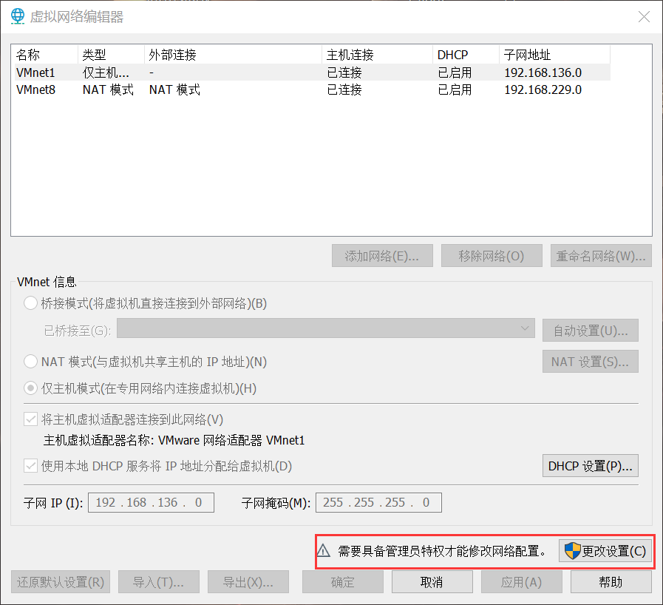
Task: Click inside the 子网 IP field
Action: 151,502
